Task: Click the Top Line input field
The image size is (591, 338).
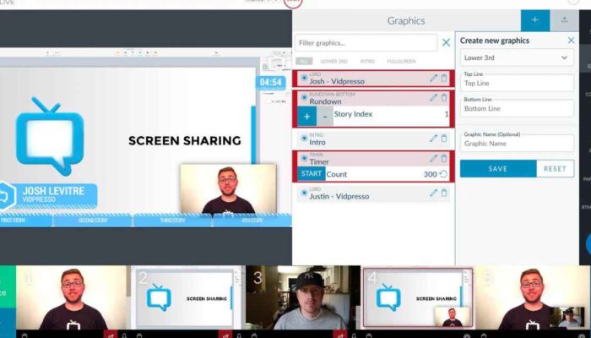Action: (x=517, y=83)
